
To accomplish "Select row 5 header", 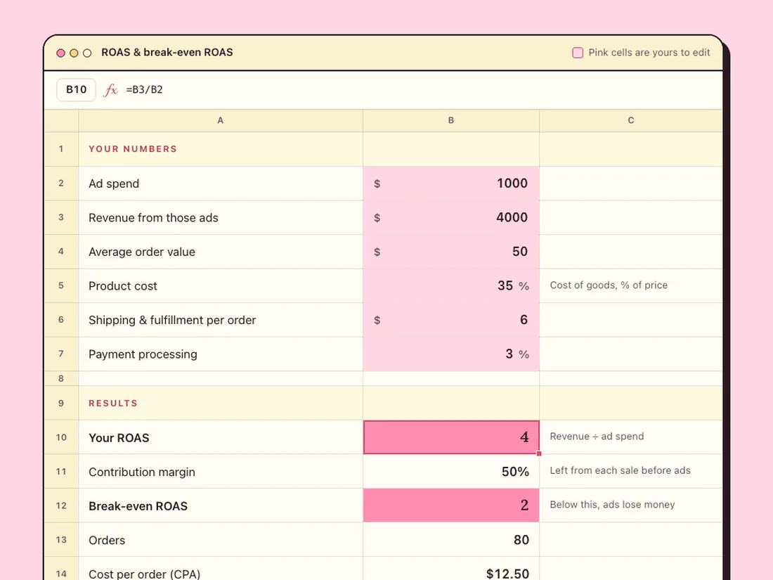I will [x=61, y=285].
